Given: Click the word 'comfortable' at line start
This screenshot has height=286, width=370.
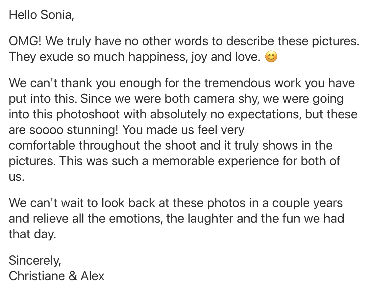Looking at the screenshot, I should (42, 145).
